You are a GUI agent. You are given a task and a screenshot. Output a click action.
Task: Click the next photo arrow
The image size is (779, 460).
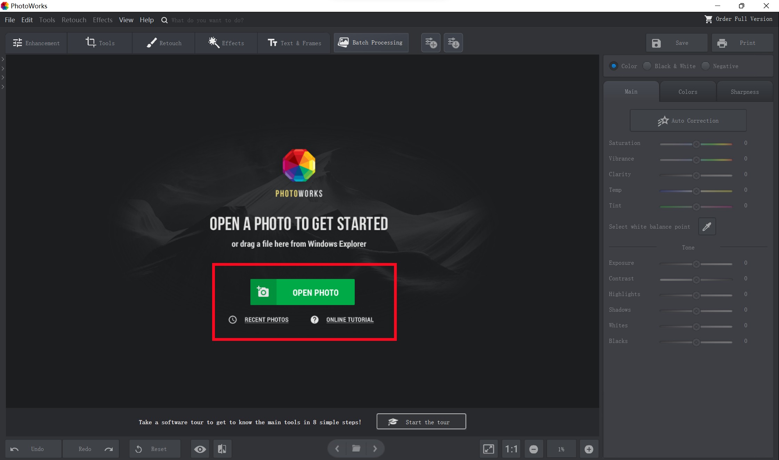[x=375, y=449]
